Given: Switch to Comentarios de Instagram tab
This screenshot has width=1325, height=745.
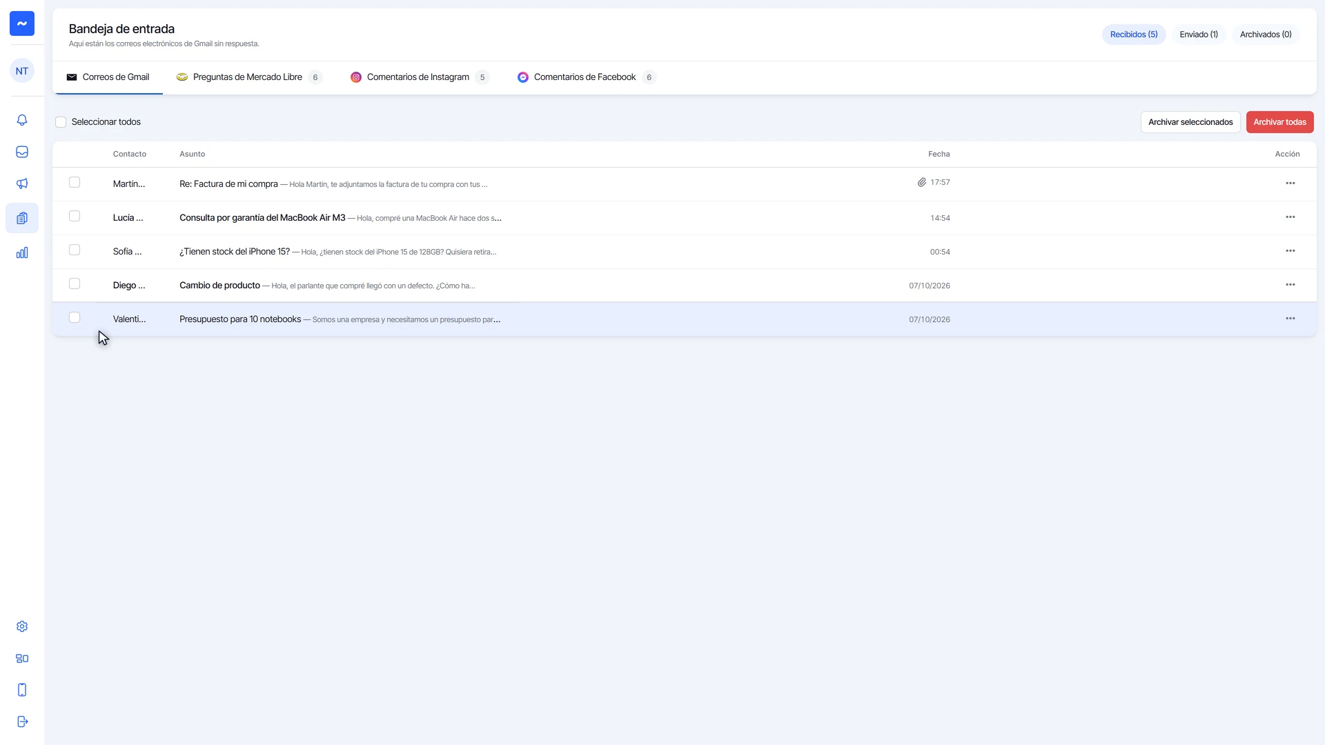Looking at the screenshot, I should tap(420, 77).
